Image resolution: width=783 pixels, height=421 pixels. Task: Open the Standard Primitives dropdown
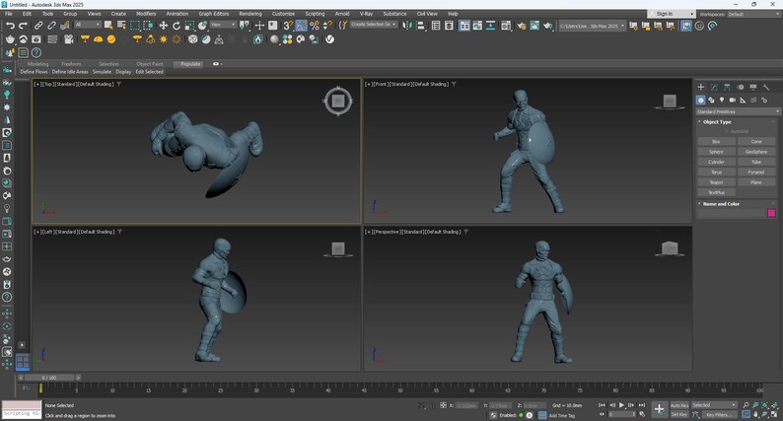coord(738,111)
